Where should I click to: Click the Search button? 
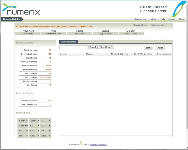[93, 47]
